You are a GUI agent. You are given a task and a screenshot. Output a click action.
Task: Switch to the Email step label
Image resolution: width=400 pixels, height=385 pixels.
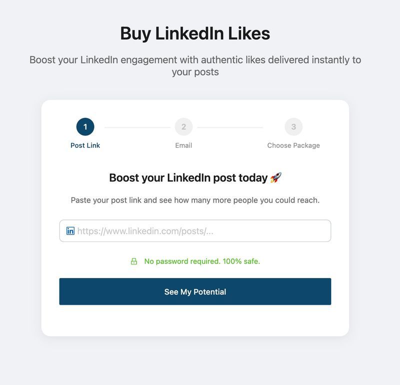coord(184,145)
